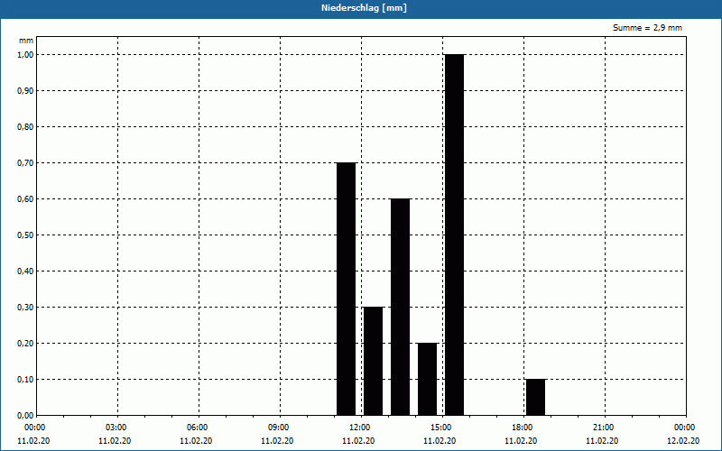Click the 1,00 y-axis label

(25, 55)
